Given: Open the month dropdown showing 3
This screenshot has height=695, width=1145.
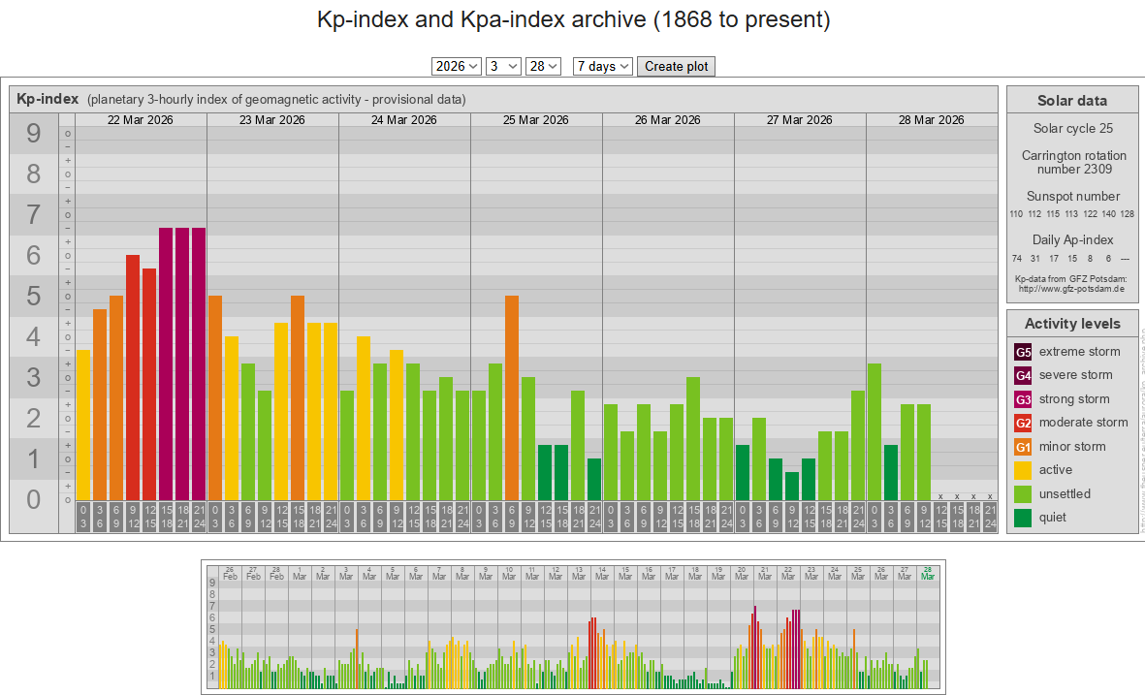Looking at the screenshot, I should [x=503, y=67].
